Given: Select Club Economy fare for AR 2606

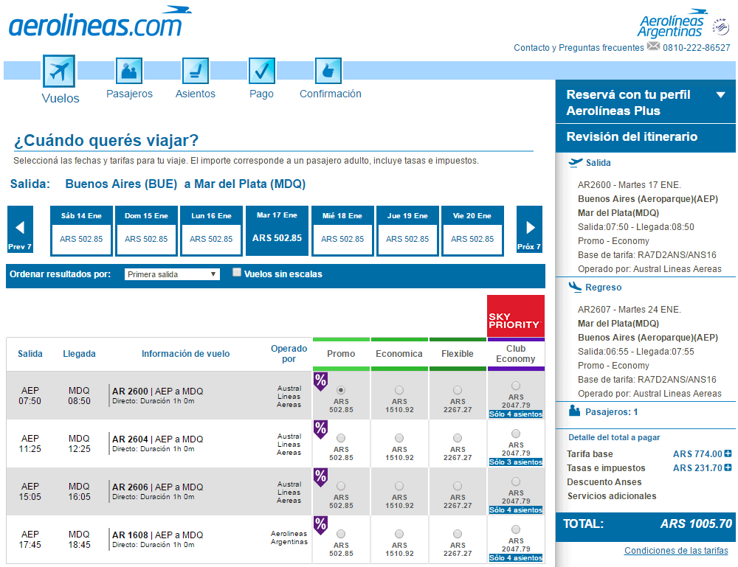Looking at the screenshot, I should [x=516, y=481].
